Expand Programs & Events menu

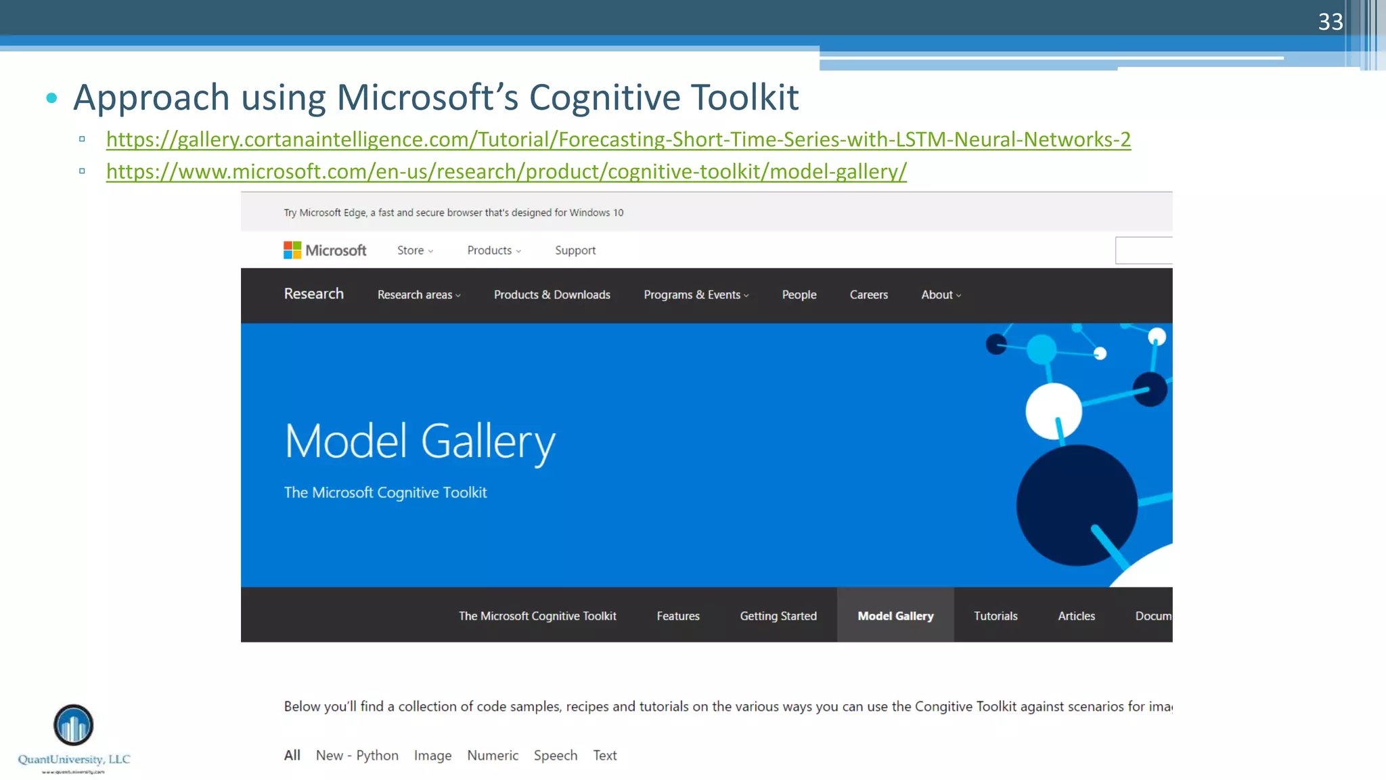pyautogui.click(x=696, y=295)
